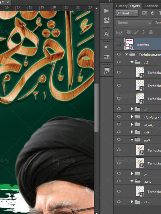Filter layers by adjustment layers icon
Screen dimensions: 161x214
coord(152,13)
